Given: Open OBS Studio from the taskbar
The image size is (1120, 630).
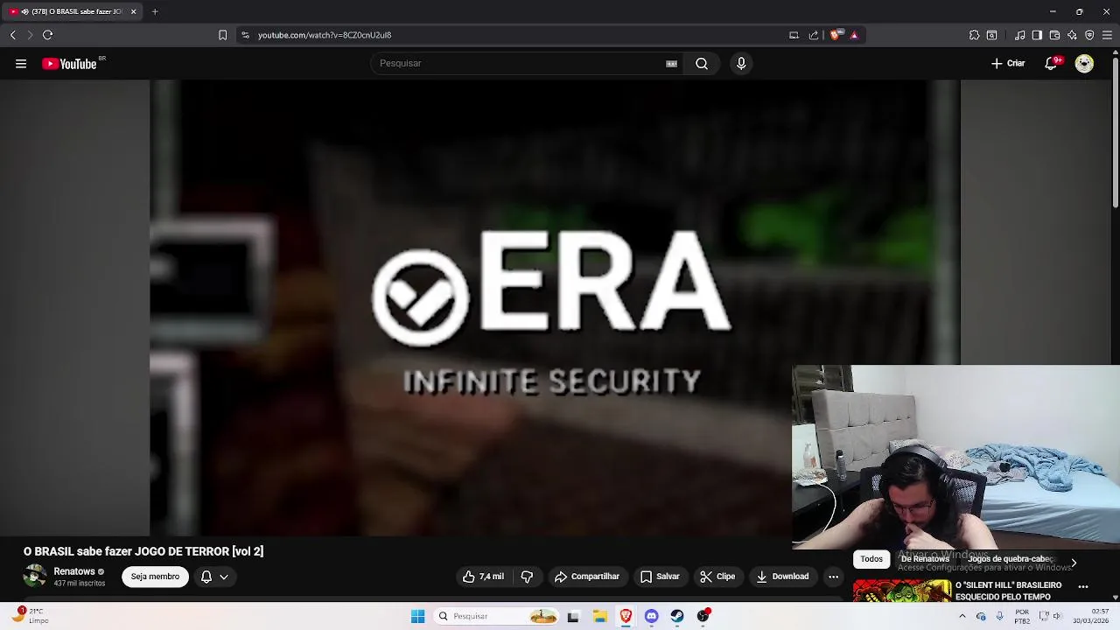Looking at the screenshot, I should [703, 616].
